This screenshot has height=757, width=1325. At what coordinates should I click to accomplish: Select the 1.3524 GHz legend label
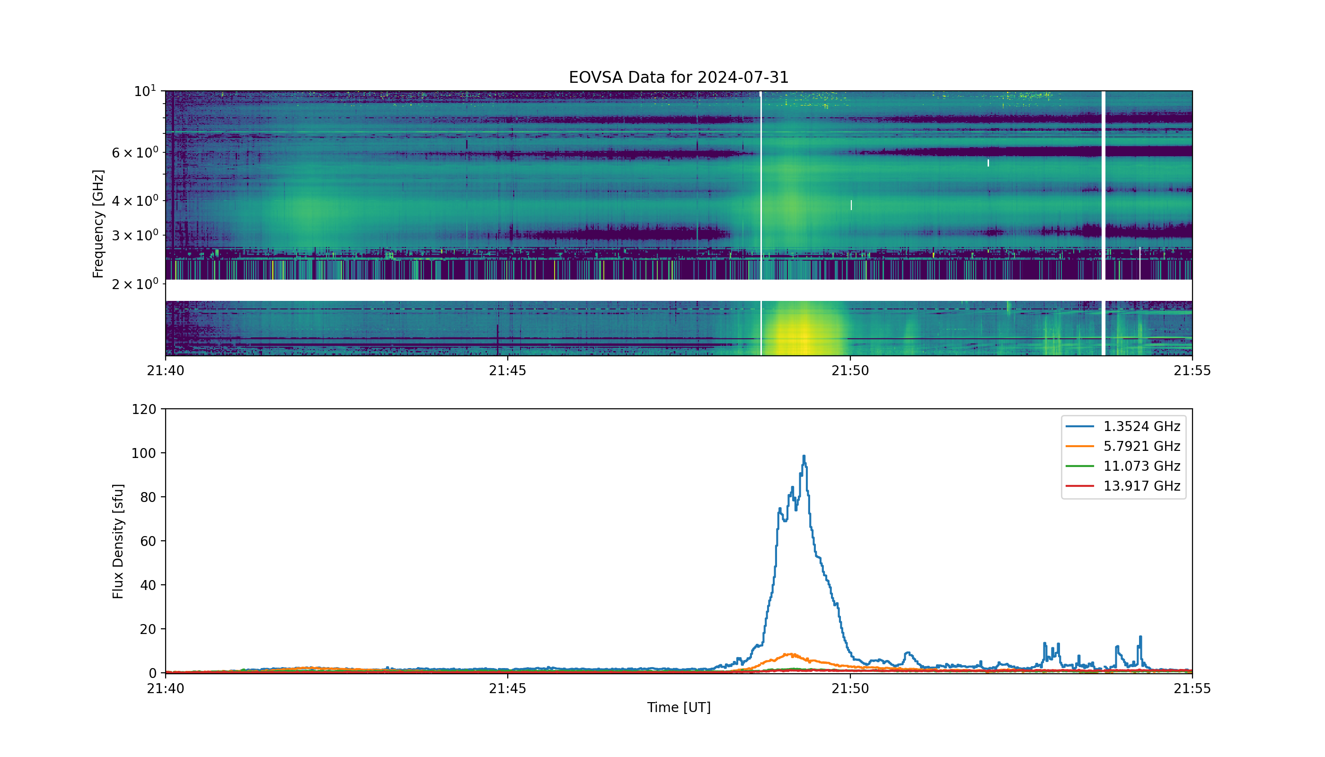[1142, 426]
